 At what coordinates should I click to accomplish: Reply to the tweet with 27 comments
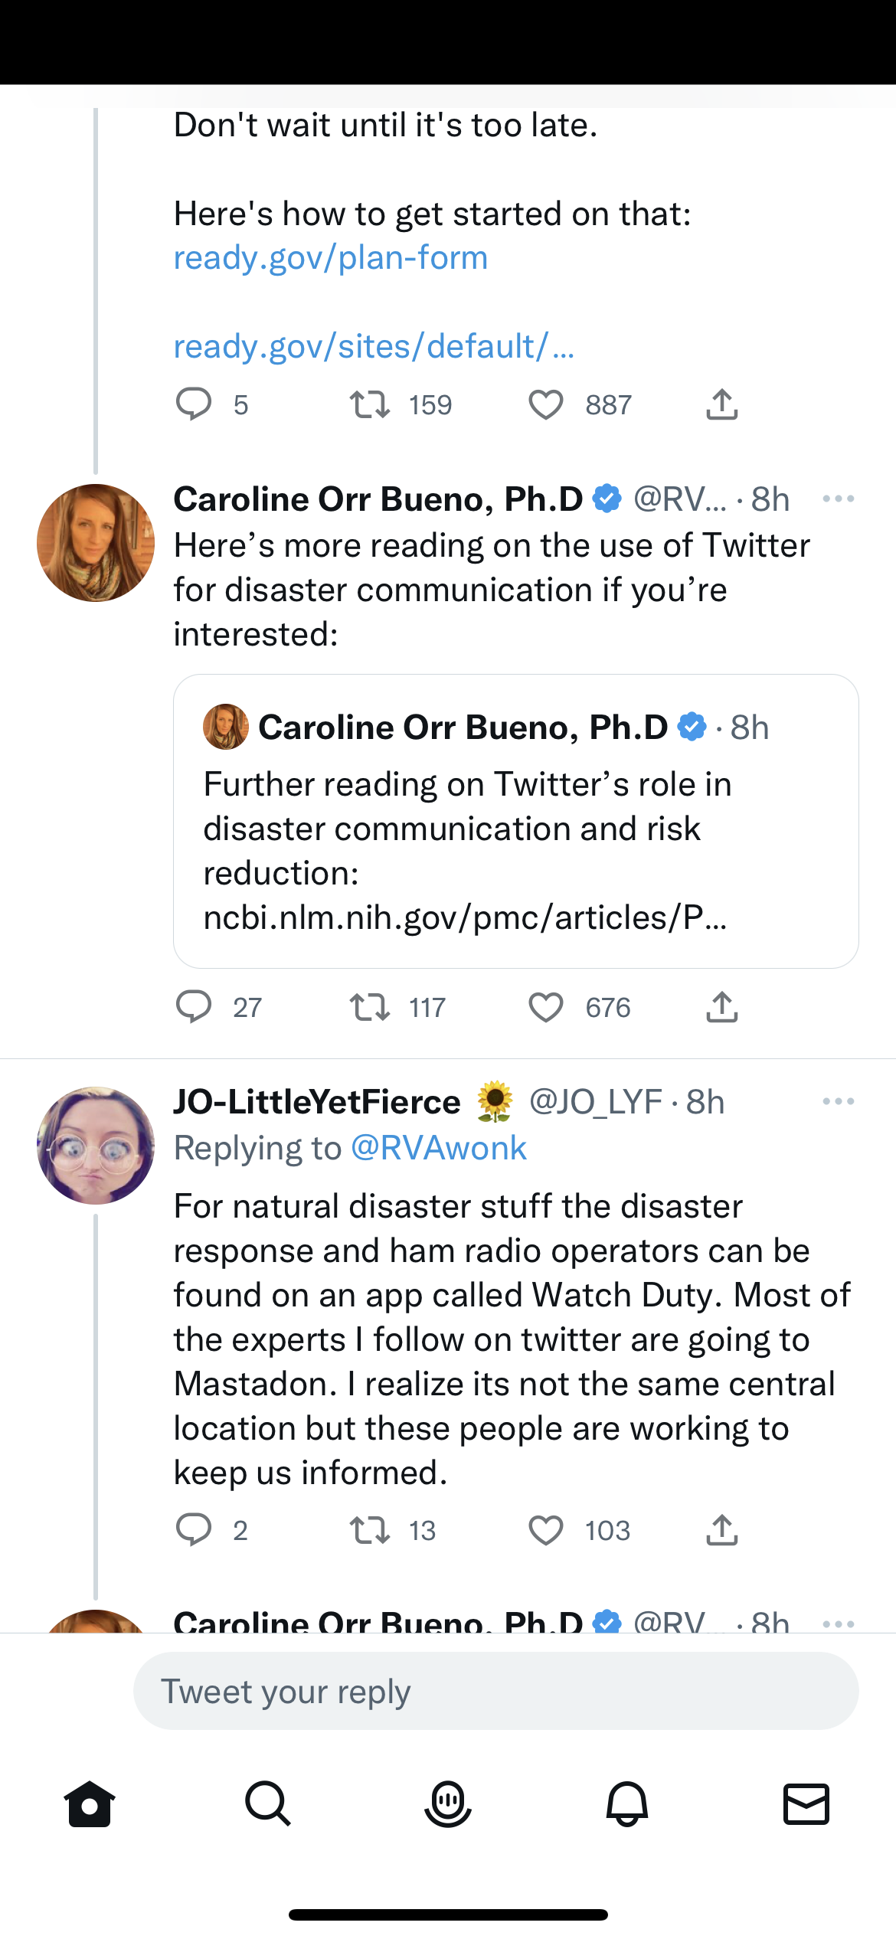[x=194, y=1008]
